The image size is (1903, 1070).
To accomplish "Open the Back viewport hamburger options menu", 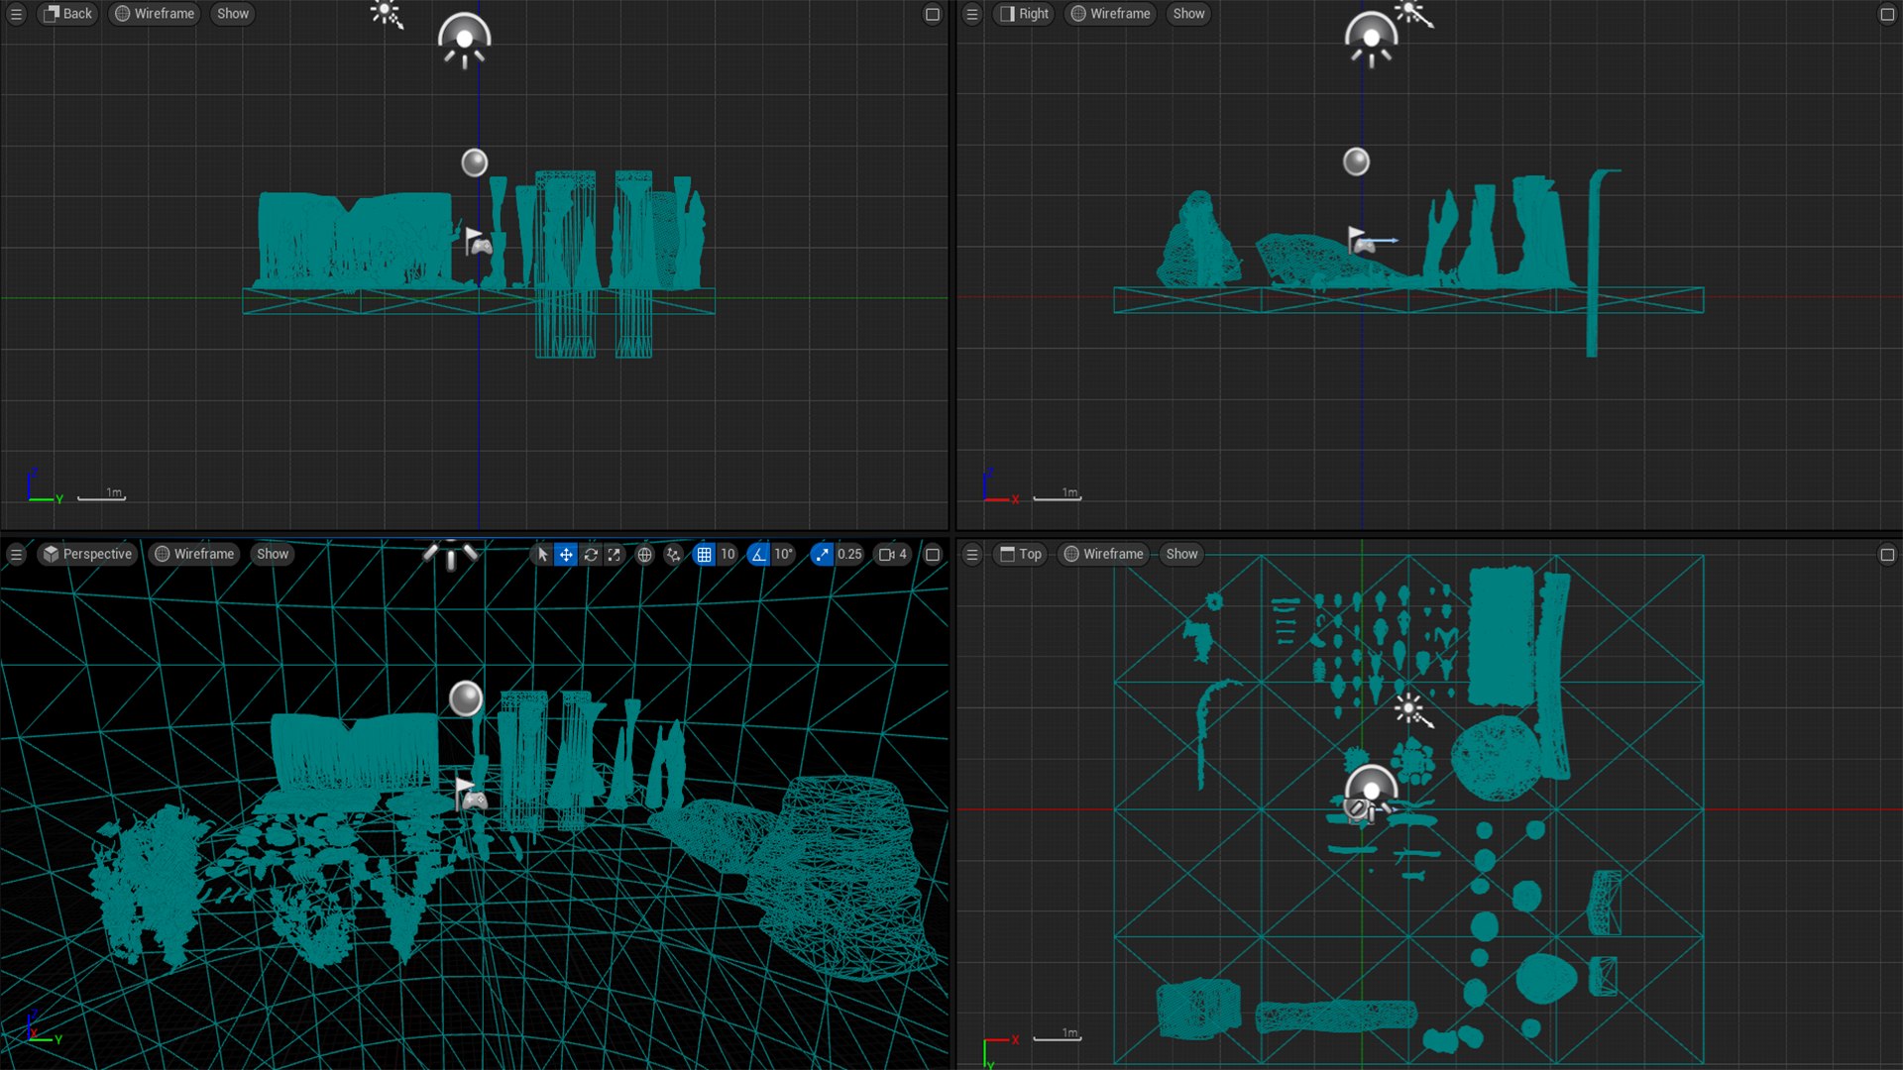I will (16, 14).
